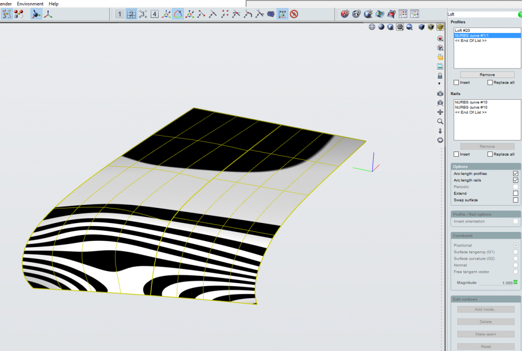
Task: Uncheck Arc length rails option
Action: (516, 180)
